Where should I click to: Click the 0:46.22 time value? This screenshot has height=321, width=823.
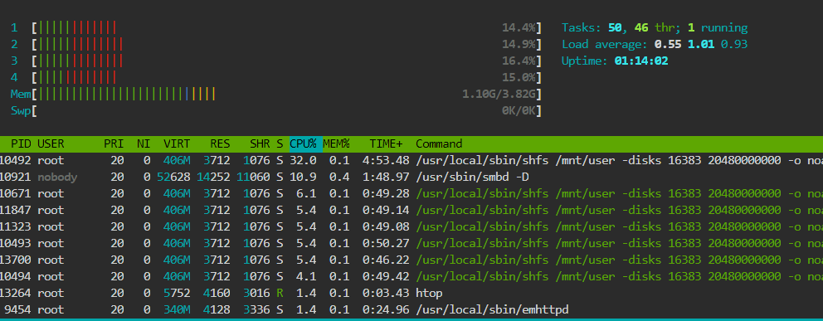click(386, 260)
